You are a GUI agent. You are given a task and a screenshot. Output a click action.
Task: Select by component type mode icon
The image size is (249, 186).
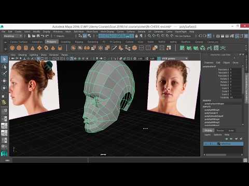coord(89,36)
